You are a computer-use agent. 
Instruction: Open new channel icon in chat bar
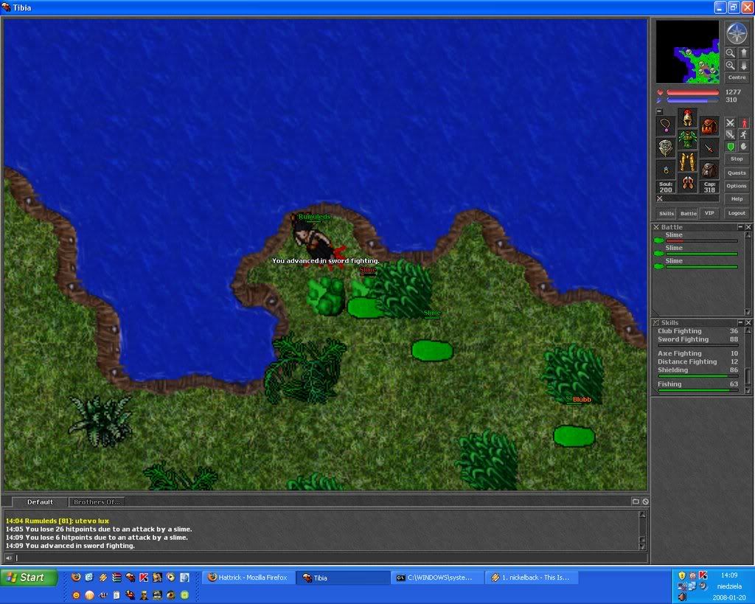click(x=636, y=501)
